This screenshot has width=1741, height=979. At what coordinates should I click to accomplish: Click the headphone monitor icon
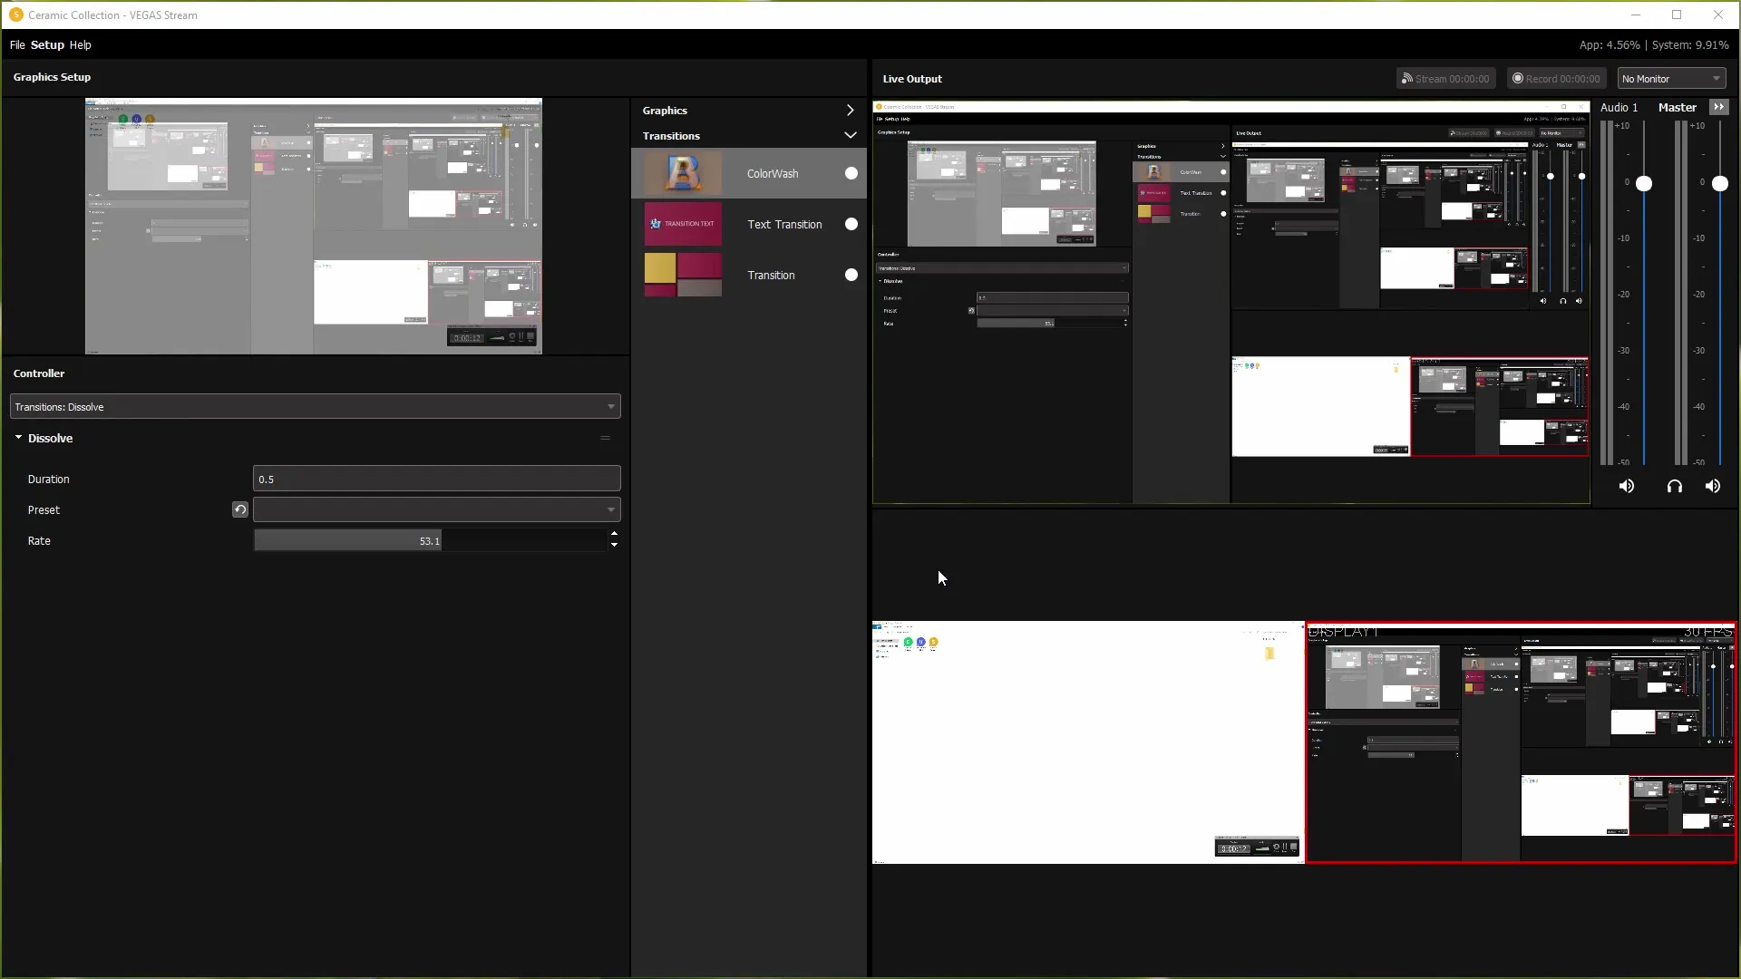[x=1673, y=487]
